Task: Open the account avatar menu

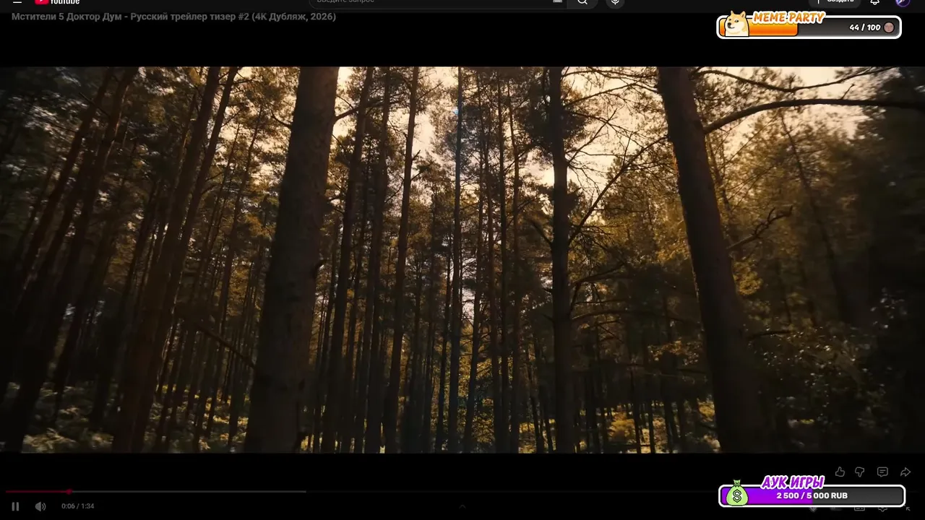Action: [x=903, y=2]
